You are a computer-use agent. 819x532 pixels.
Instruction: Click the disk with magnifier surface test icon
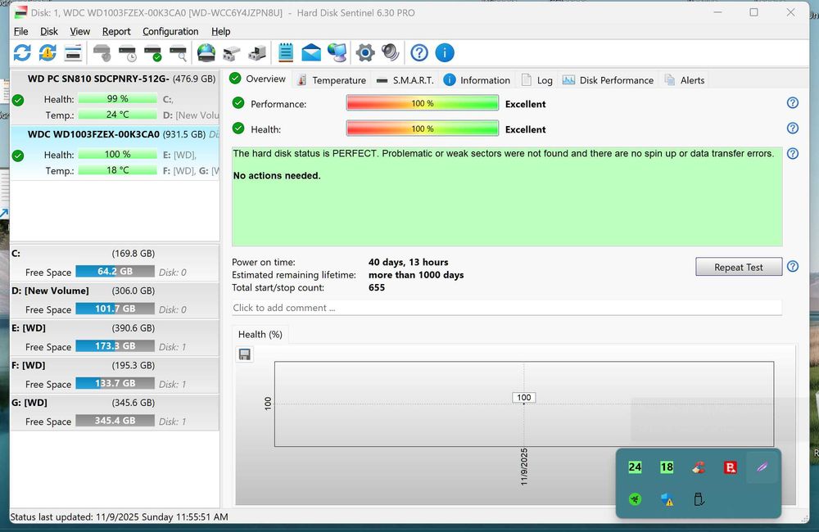click(179, 52)
